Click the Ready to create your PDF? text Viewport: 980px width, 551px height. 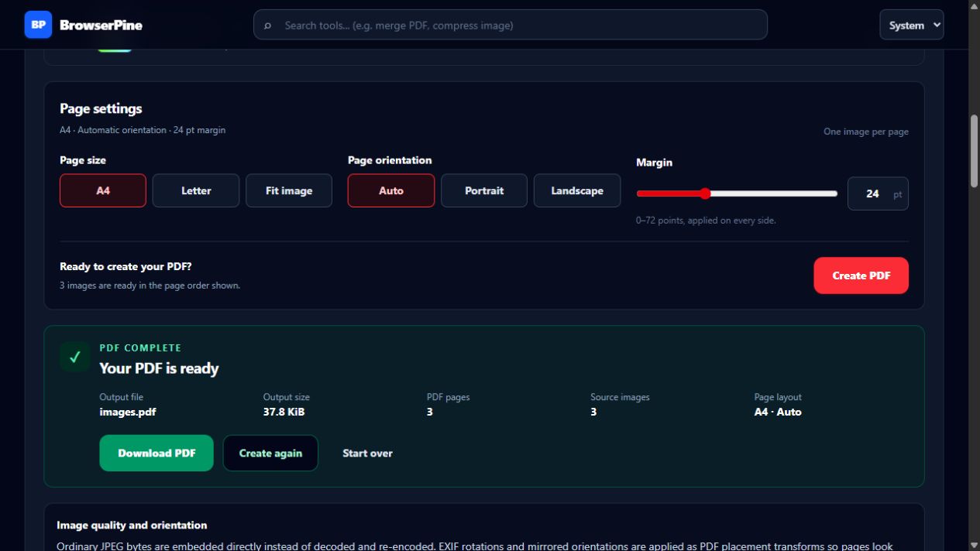126,266
